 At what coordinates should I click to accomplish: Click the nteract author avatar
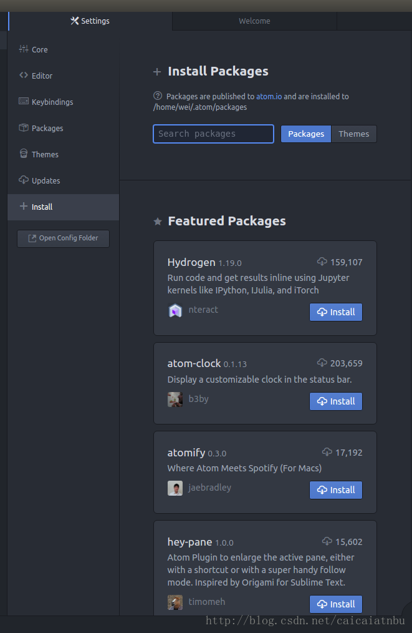[175, 310]
